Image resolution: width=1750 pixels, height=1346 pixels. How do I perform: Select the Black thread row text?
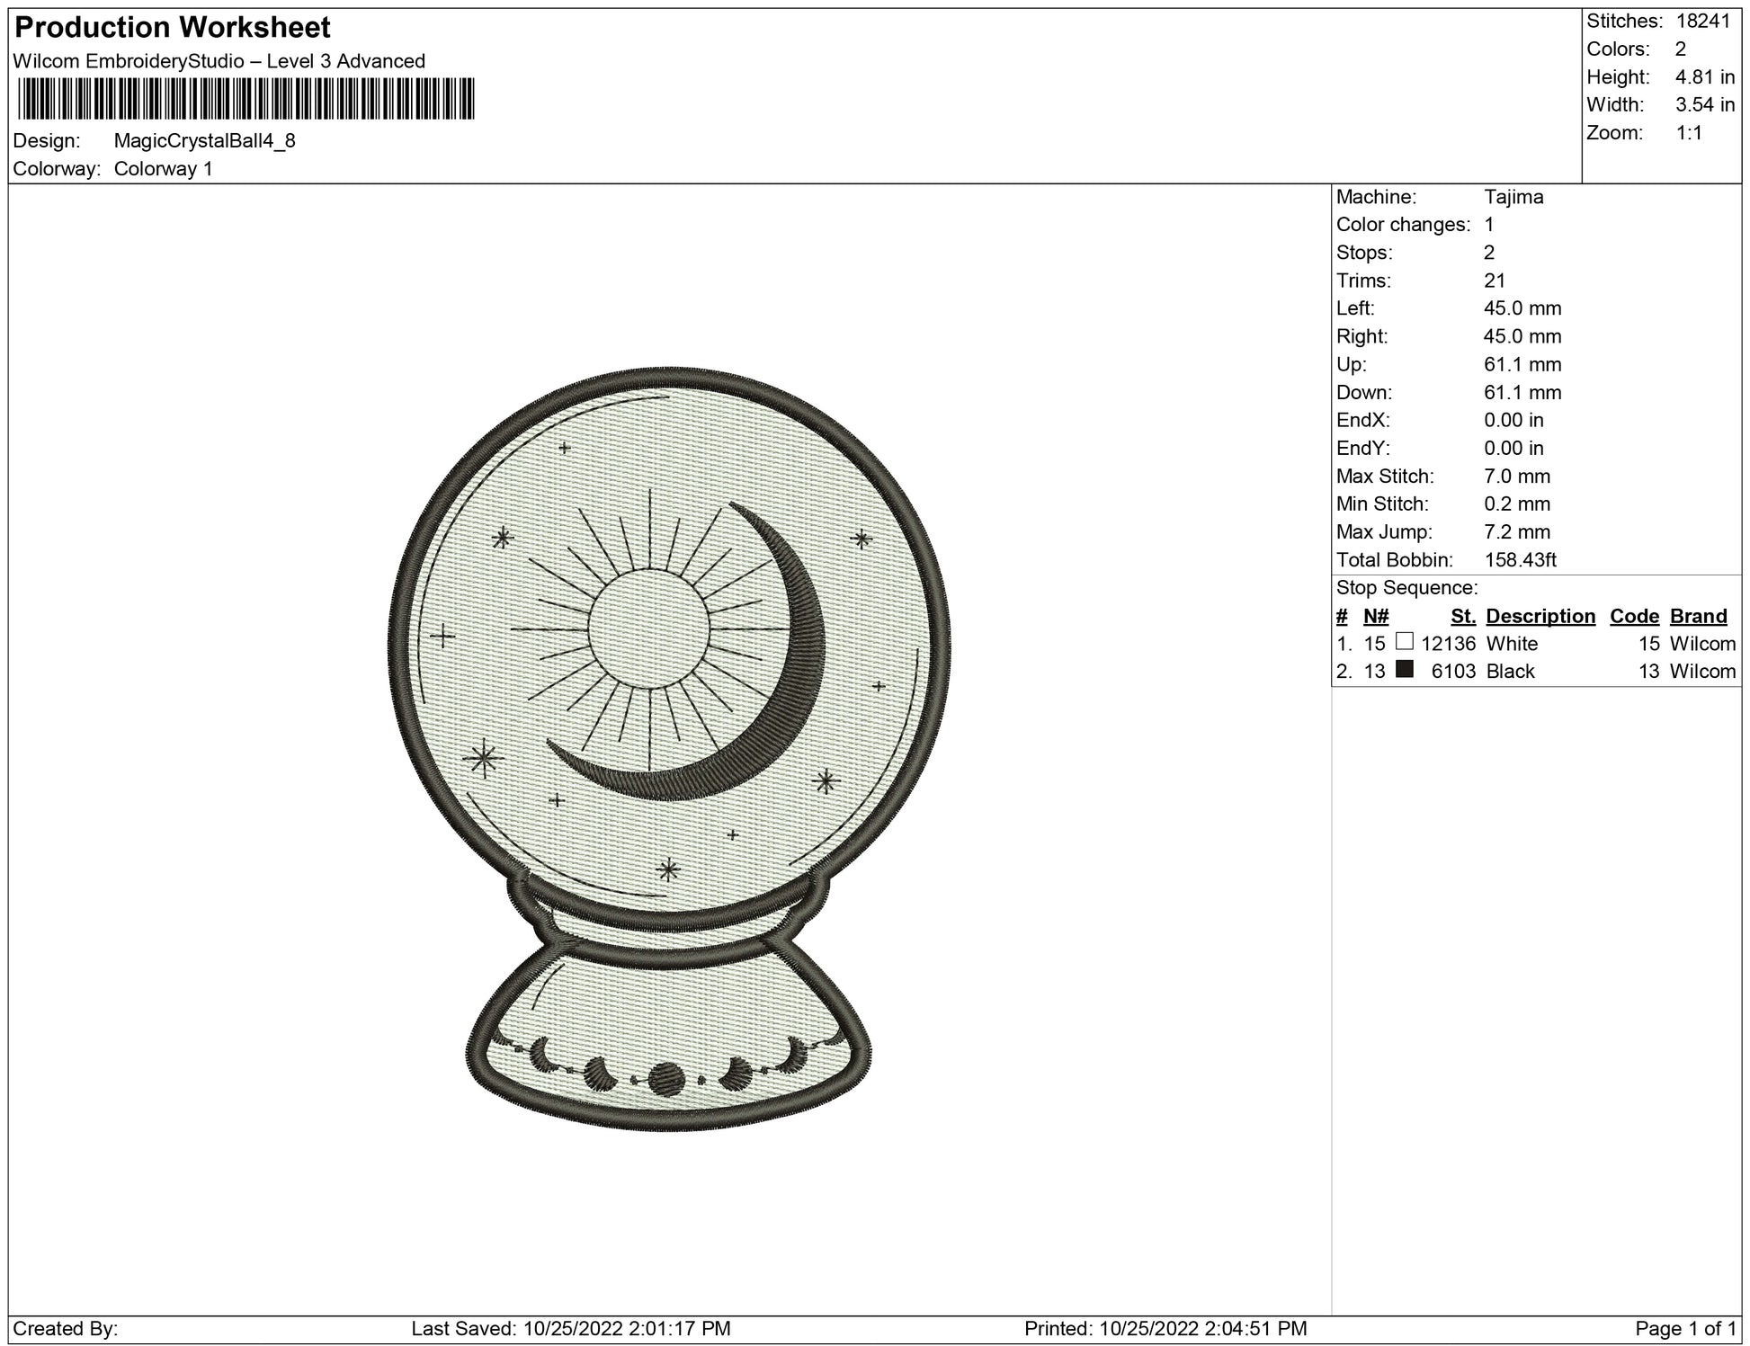[1510, 672]
